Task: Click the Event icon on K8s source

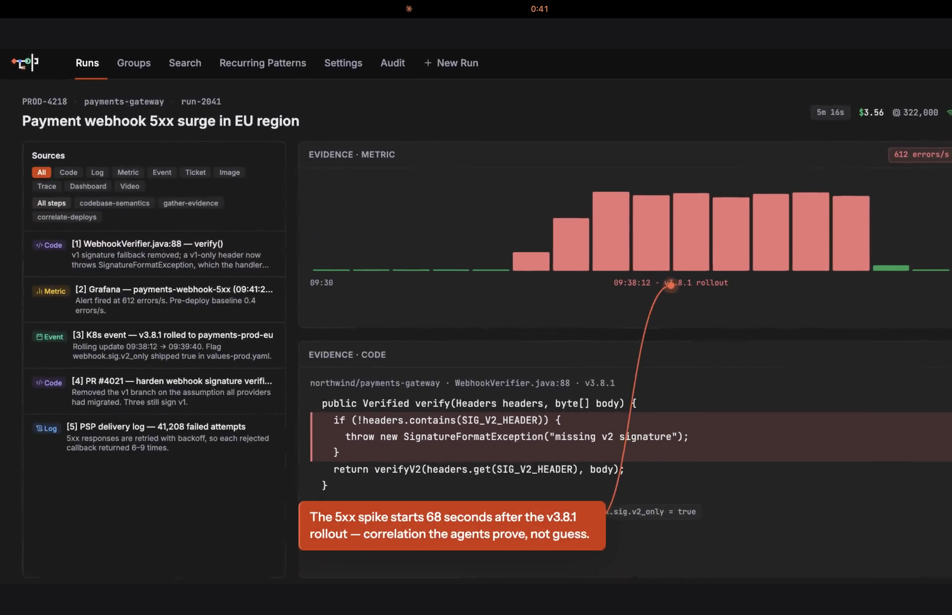Action: 50,337
